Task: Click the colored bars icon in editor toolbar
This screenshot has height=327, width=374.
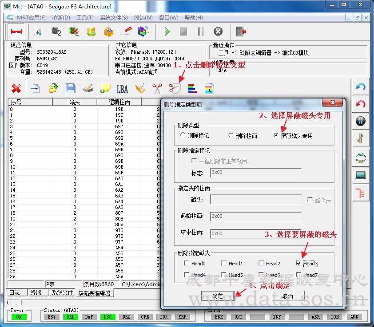Action: [192, 89]
